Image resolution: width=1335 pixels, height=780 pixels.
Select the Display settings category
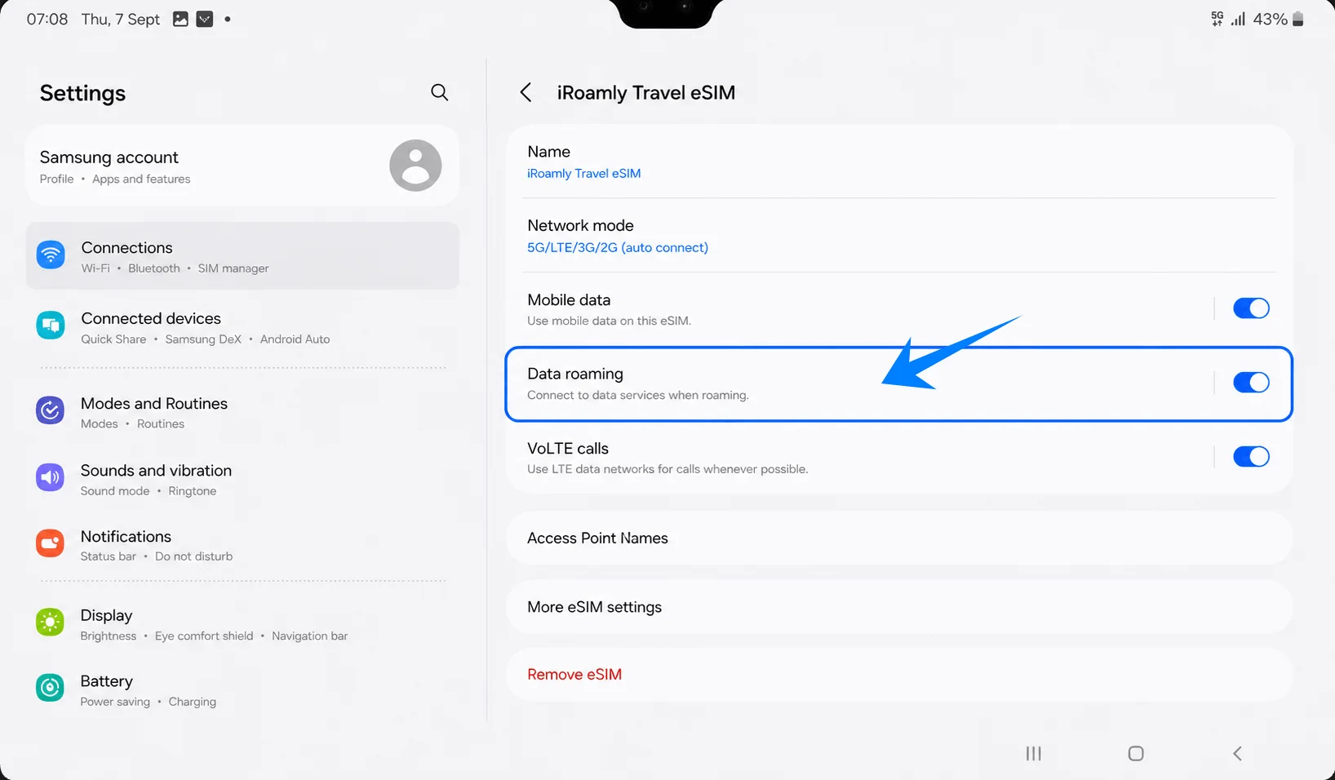point(242,624)
